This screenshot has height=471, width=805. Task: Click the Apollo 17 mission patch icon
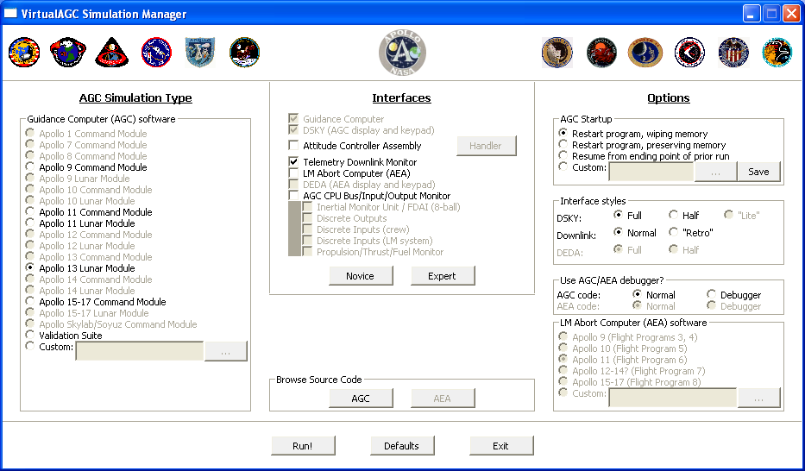coord(777,53)
